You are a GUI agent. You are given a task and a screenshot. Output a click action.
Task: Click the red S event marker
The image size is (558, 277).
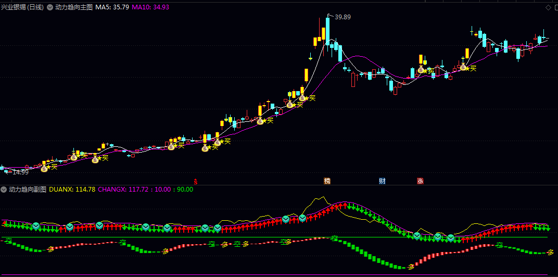[196, 181]
